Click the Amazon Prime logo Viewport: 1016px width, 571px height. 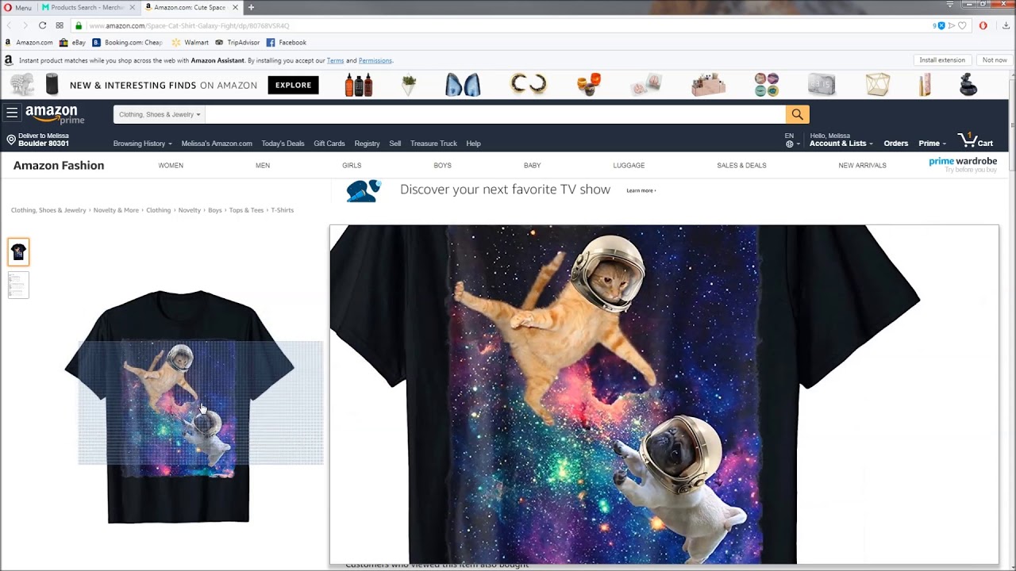tap(54, 114)
